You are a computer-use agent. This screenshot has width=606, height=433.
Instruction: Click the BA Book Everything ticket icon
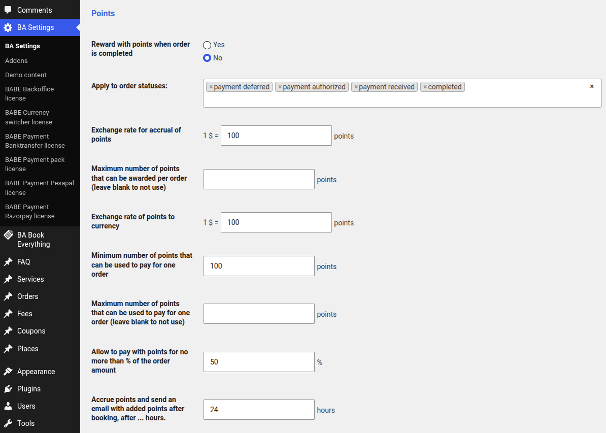tap(8, 235)
